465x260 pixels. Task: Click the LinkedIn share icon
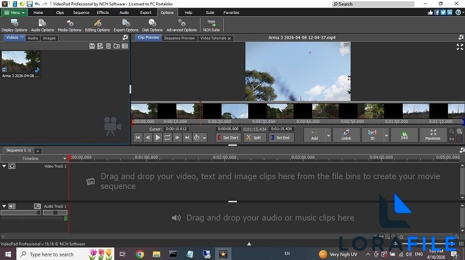449,12
